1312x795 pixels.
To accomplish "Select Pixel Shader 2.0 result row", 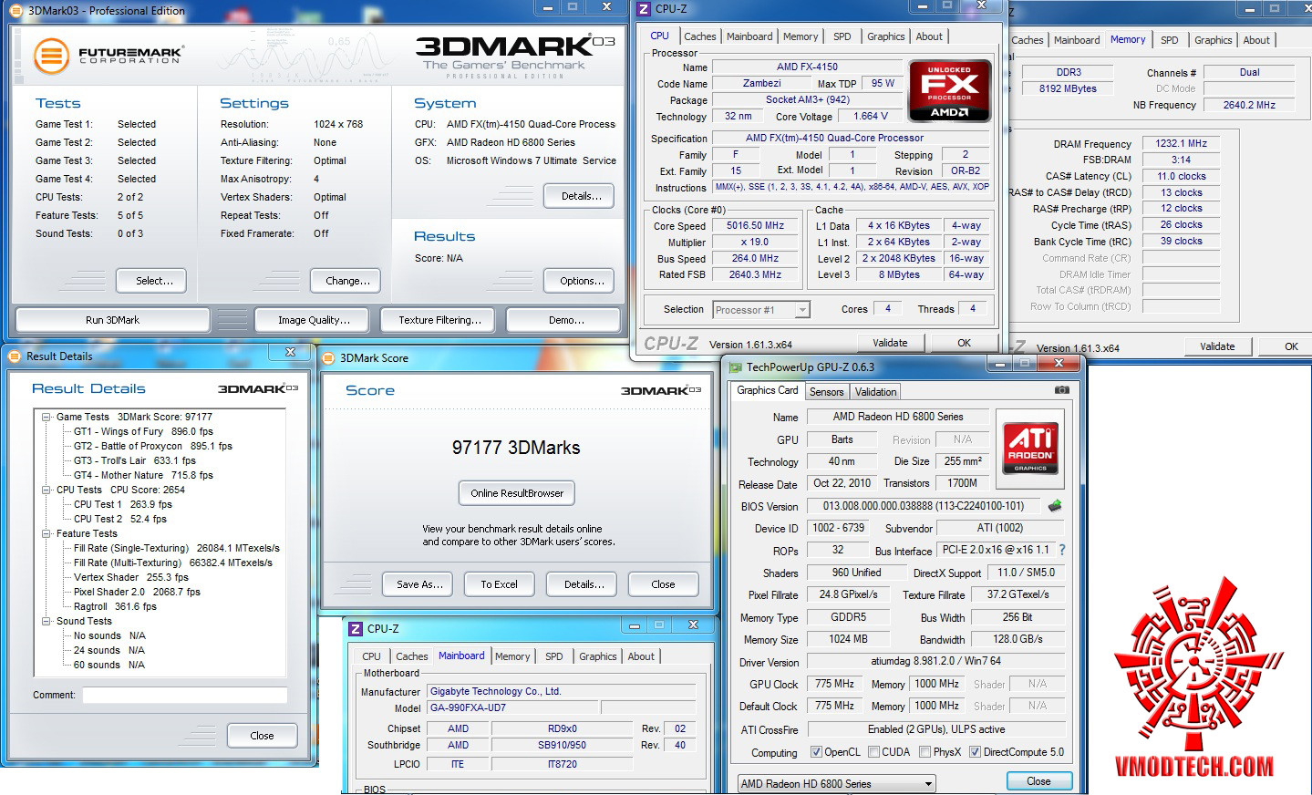I will pos(137,592).
